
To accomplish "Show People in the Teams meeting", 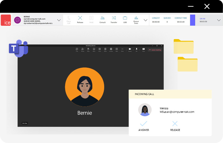I will [83, 49].
